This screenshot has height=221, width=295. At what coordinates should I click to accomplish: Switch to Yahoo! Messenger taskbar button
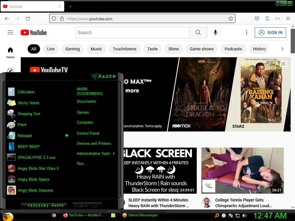click(x=143, y=215)
